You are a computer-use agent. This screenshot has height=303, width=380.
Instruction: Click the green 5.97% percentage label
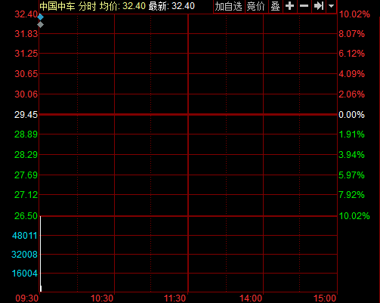coord(352,175)
